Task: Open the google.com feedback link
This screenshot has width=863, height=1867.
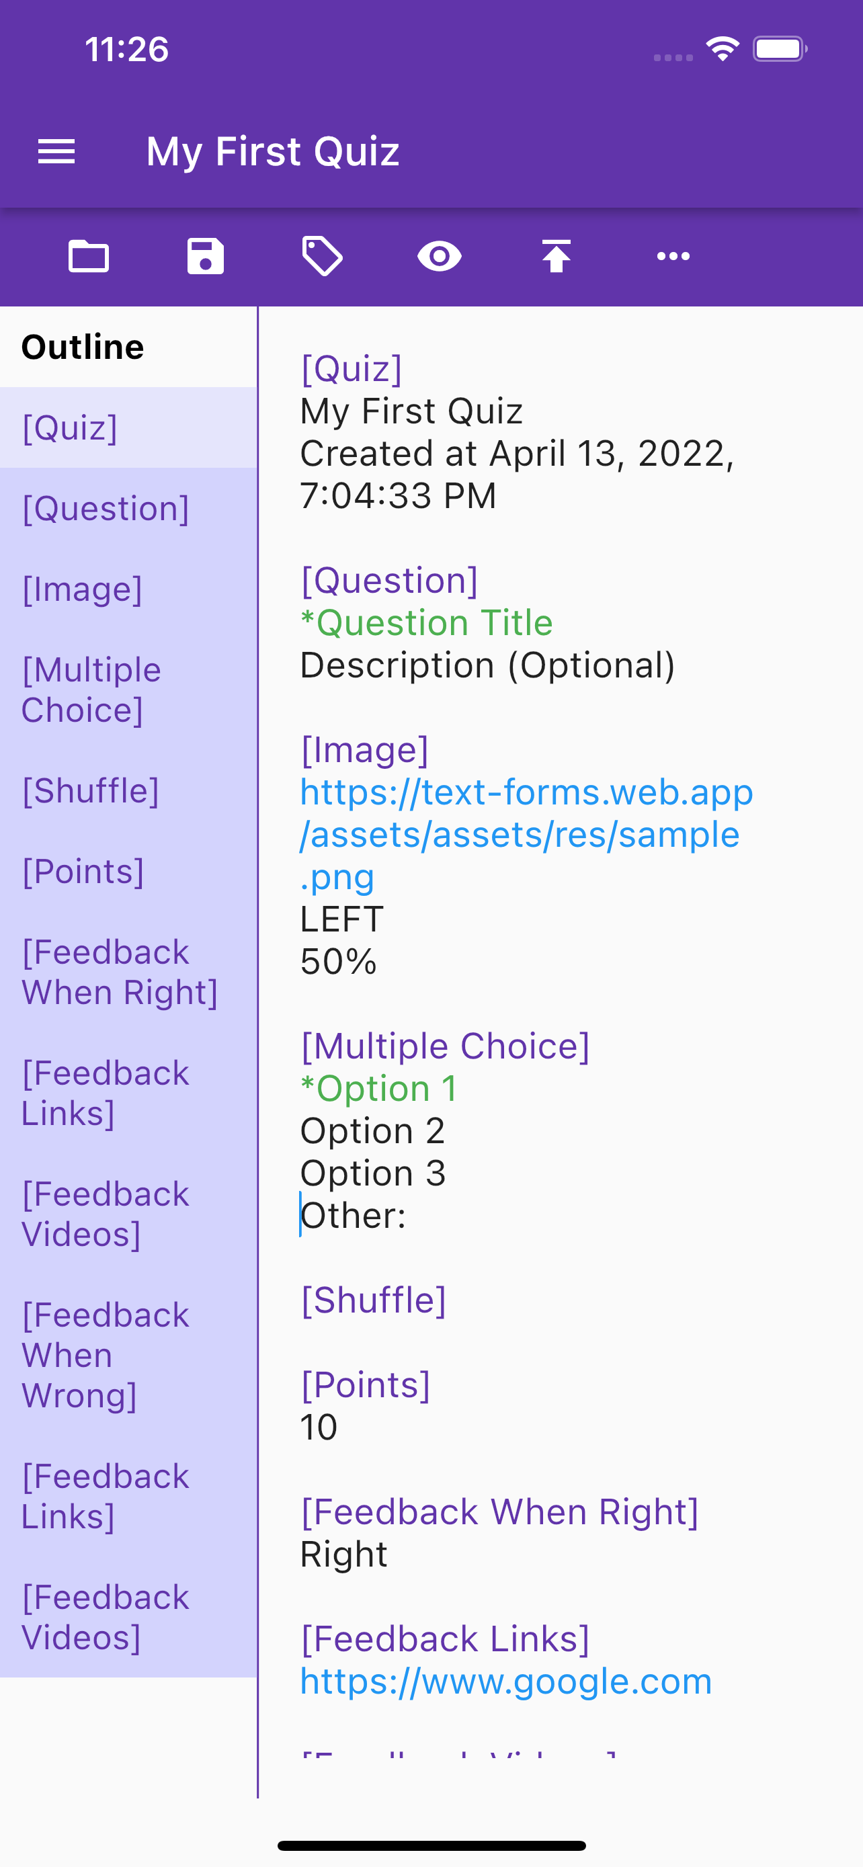Action: click(x=506, y=1682)
